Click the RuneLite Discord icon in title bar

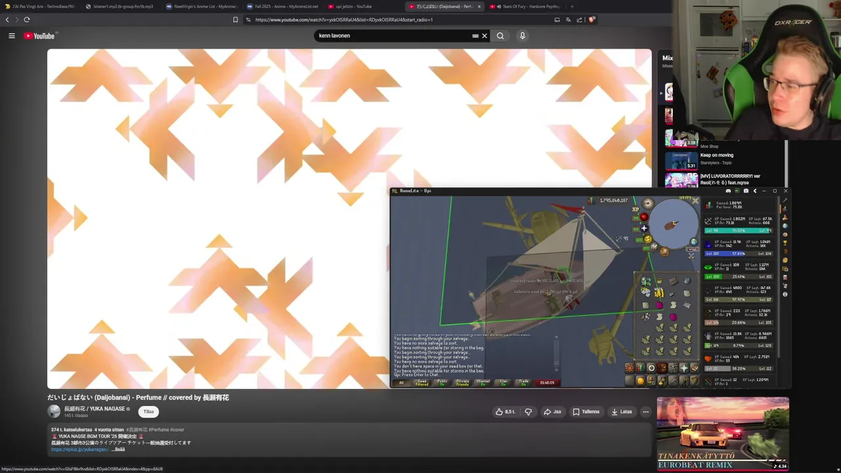(x=728, y=191)
